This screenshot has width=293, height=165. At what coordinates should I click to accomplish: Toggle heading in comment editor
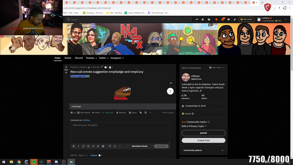click(110, 146)
